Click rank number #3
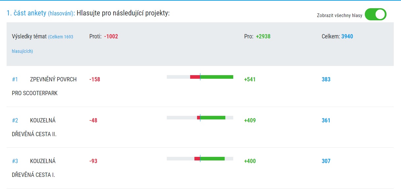Screen dimensions: 401x189 15,161
